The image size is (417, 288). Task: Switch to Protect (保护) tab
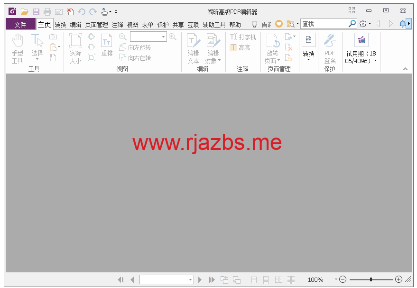tap(163, 25)
